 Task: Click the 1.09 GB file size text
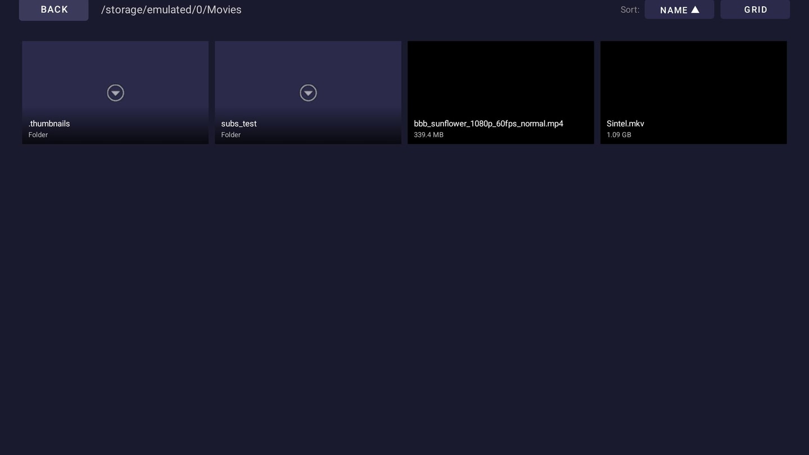point(619,135)
